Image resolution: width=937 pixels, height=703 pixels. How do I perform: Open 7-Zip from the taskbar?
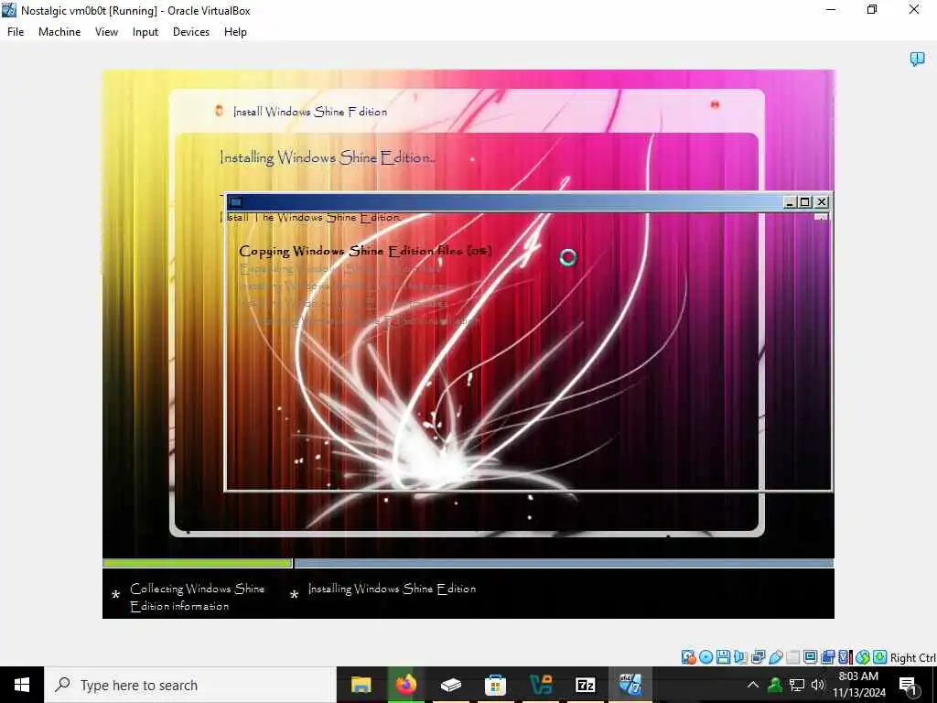(585, 685)
